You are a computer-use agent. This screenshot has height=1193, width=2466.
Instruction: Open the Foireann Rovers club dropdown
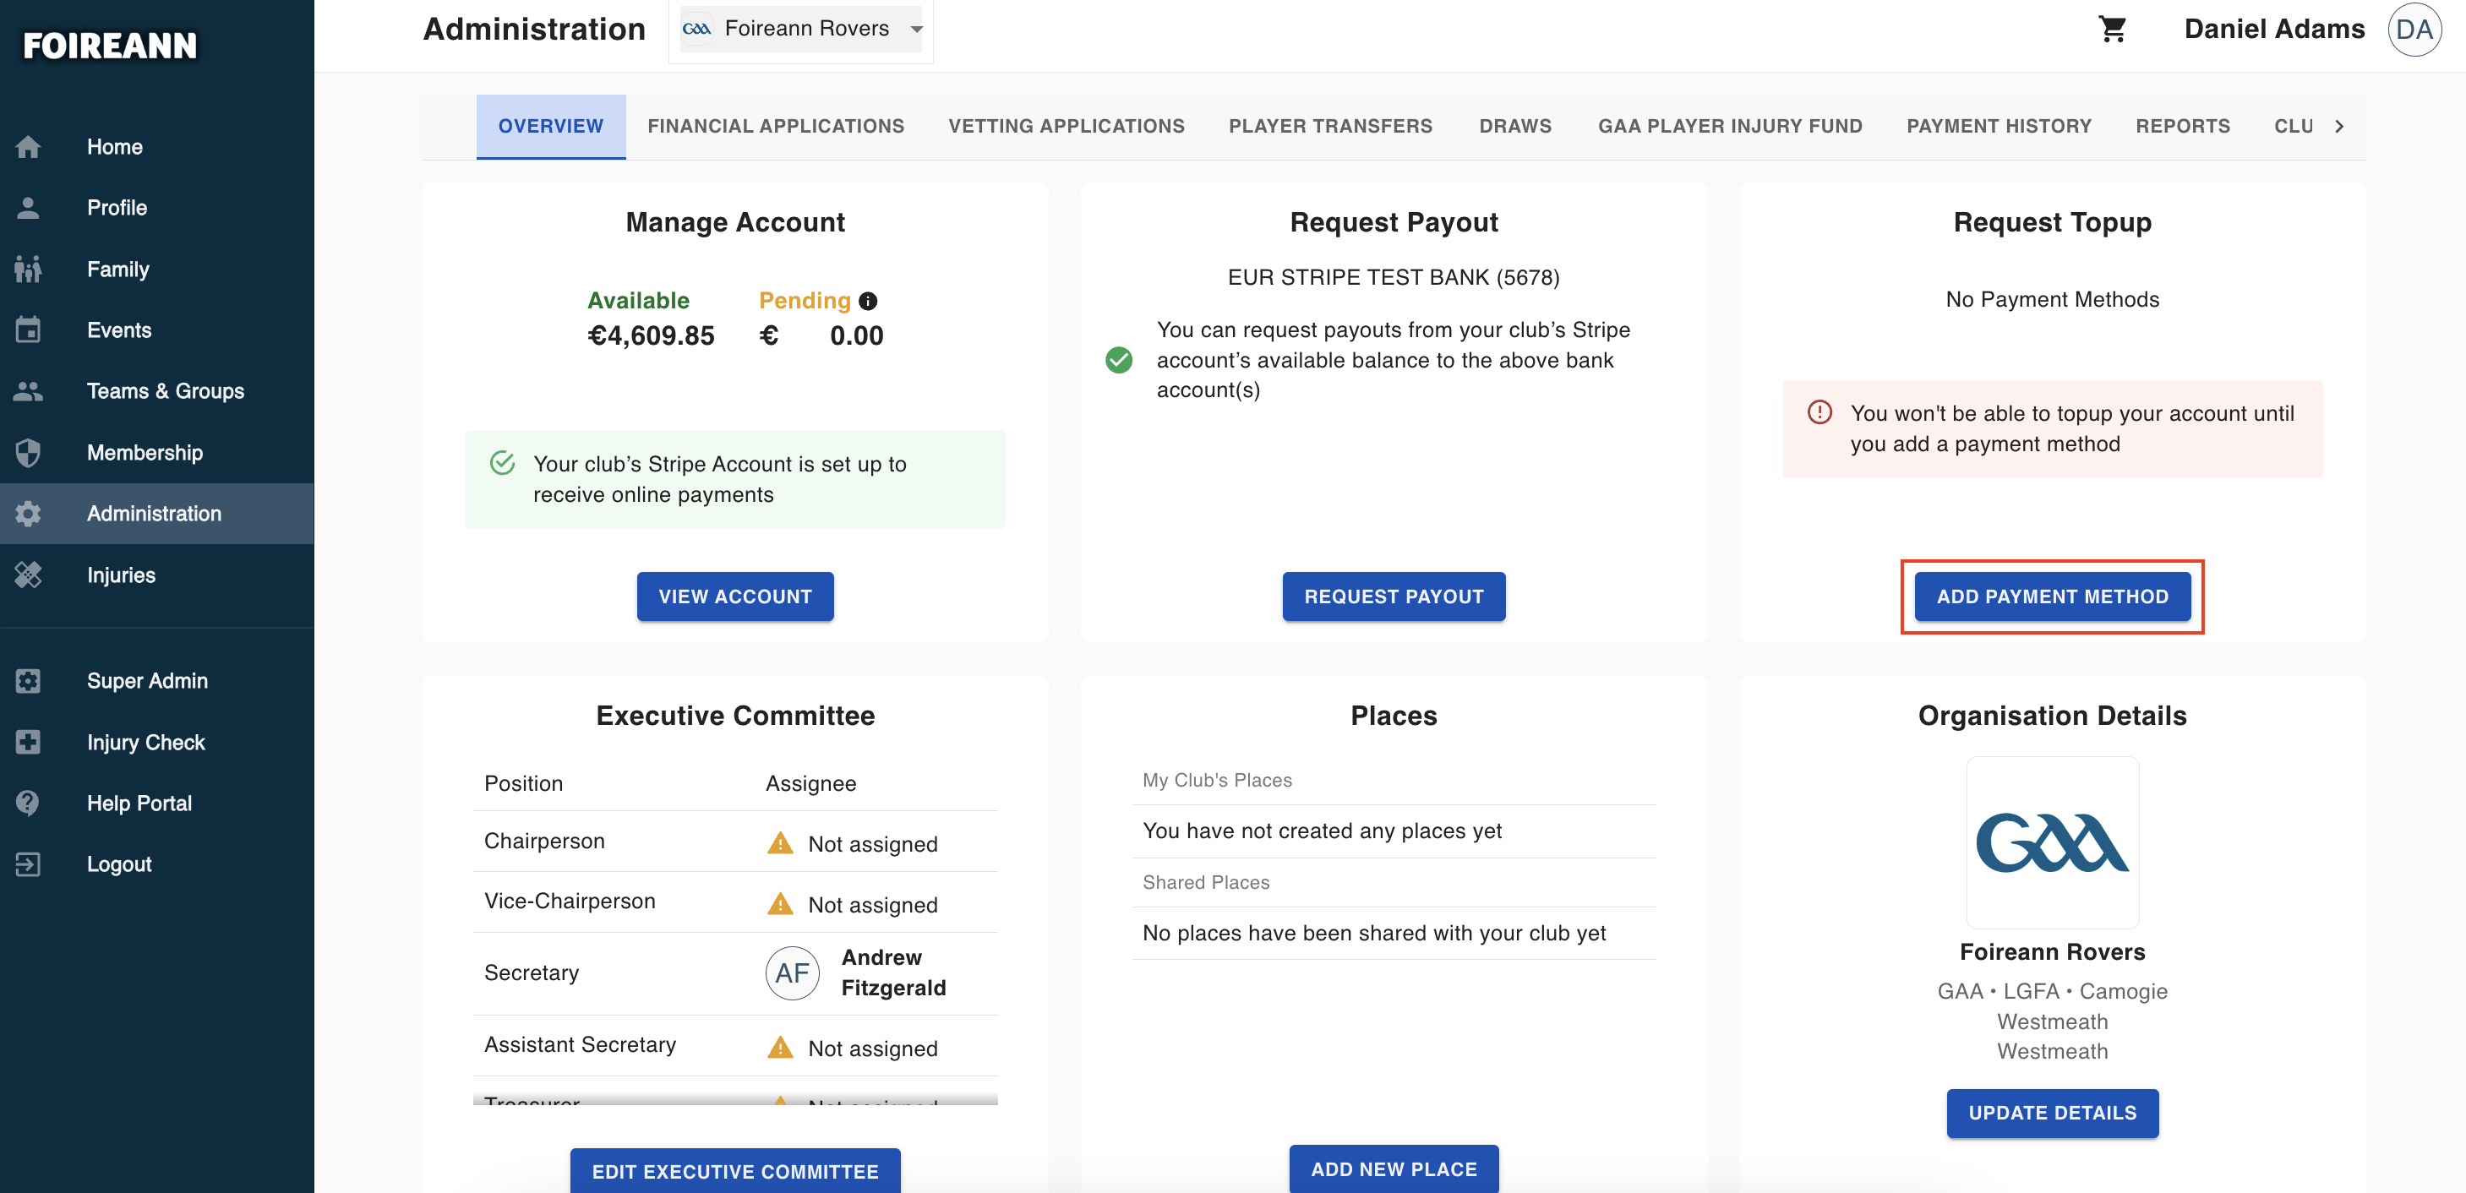(x=802, y=29)
